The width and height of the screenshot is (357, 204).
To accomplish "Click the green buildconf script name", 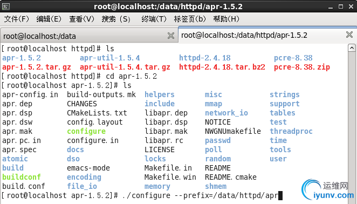I will 22,177.
